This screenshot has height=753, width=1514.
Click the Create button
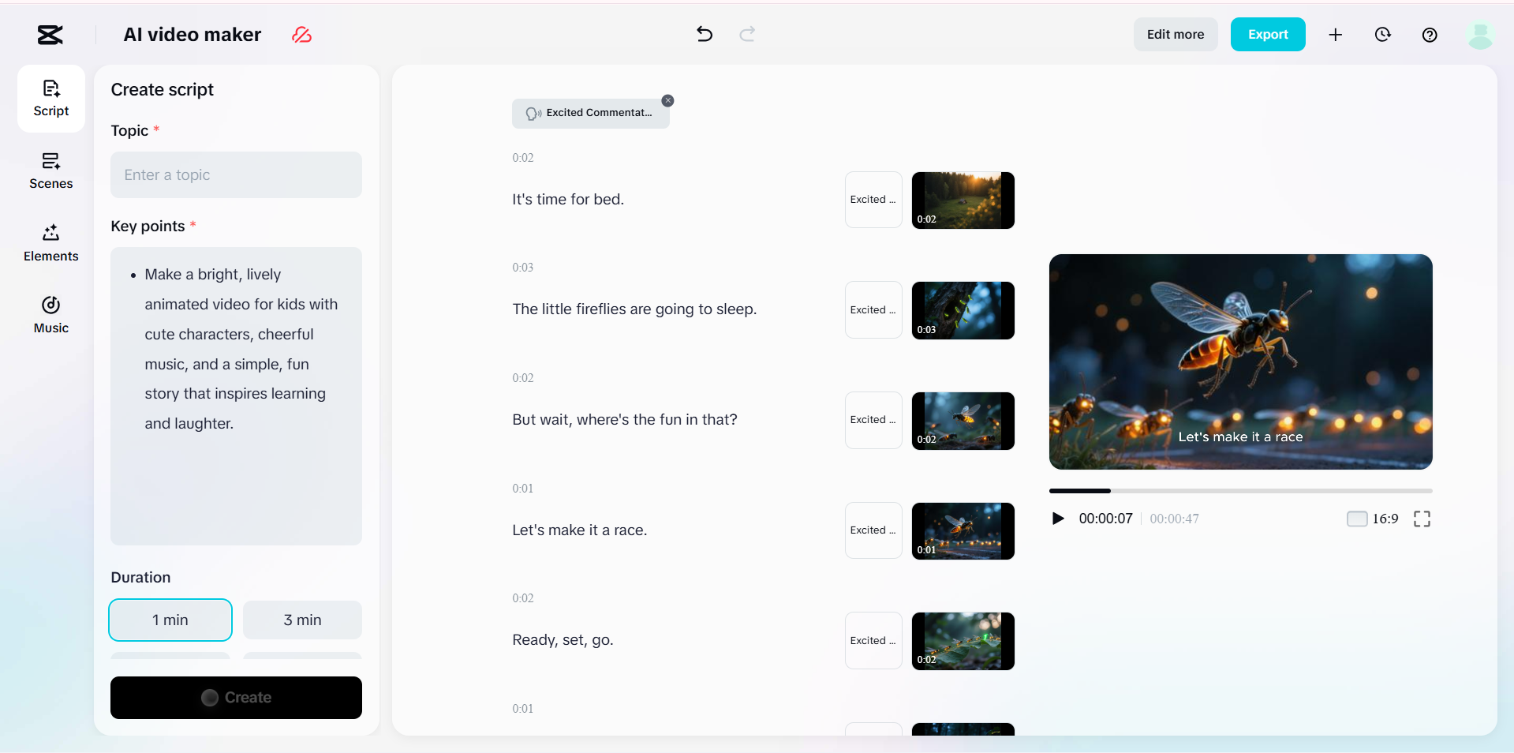pos(236,698)
